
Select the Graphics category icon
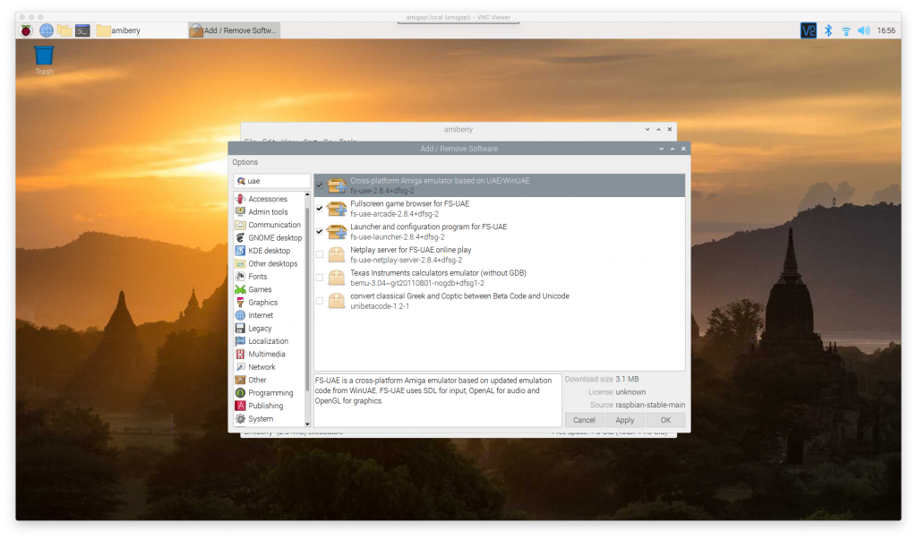(x=240, y=303)
